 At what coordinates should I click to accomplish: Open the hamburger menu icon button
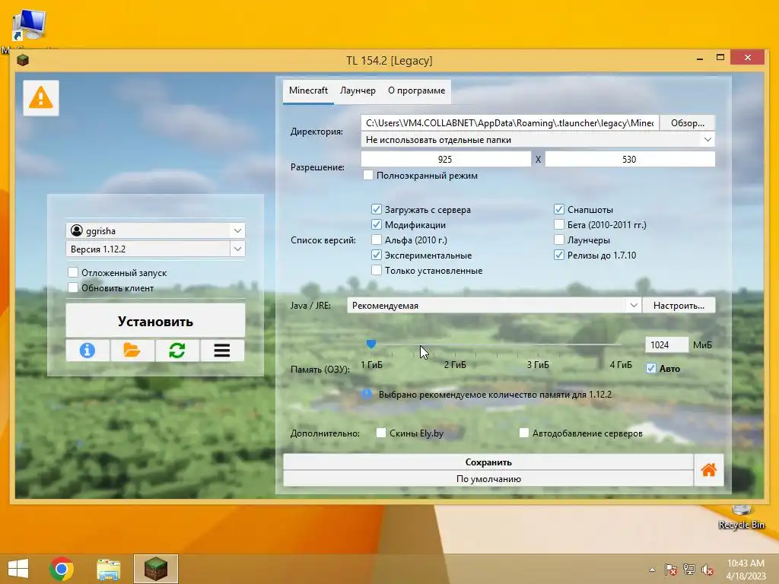(222, 350)
